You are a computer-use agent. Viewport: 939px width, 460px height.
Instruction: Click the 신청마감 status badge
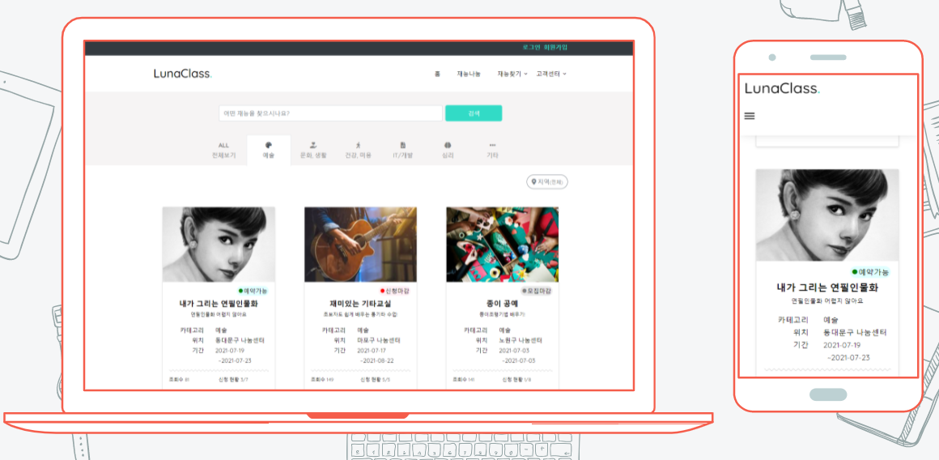point(395,291)
